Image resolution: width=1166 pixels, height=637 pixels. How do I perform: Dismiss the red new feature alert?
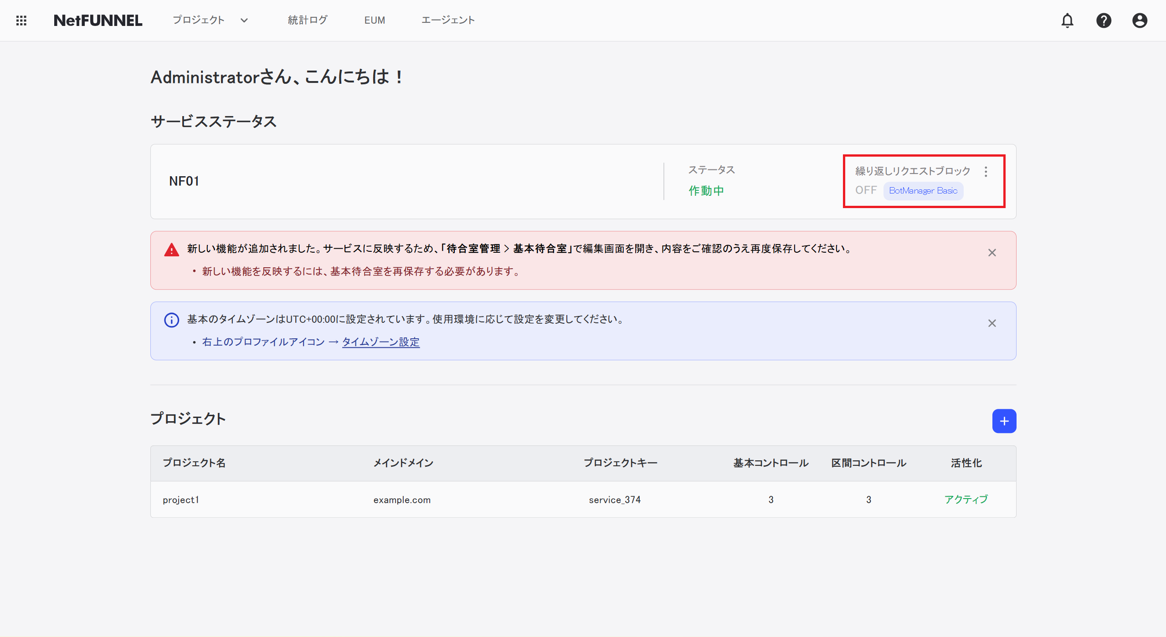click(x=992, y=252)
